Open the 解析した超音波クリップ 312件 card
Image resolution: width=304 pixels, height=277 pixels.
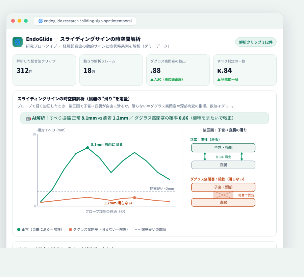point(44,70)
